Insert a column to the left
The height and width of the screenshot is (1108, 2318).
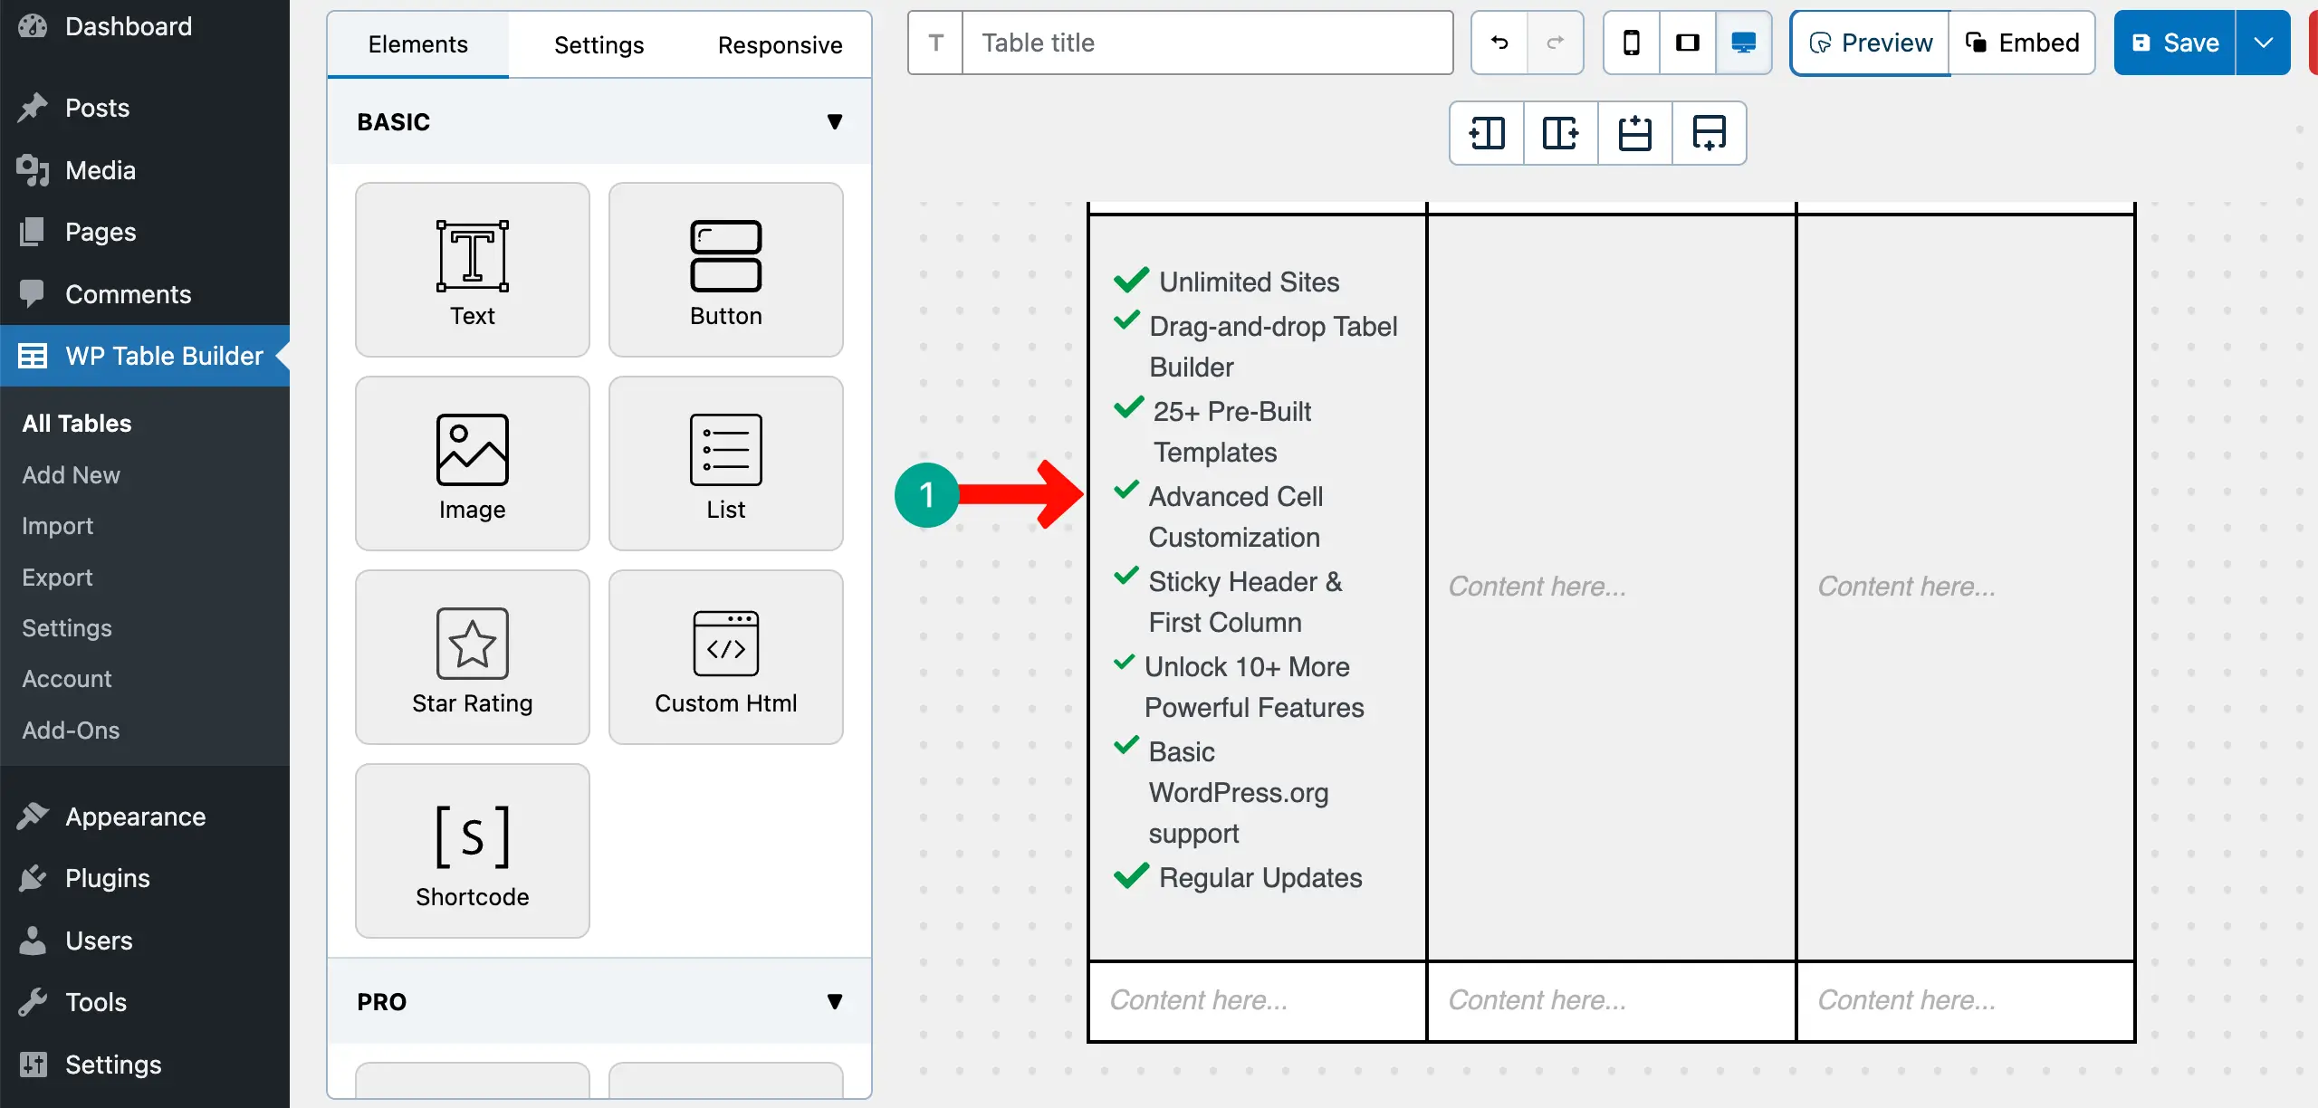[x=1486, y=133]
